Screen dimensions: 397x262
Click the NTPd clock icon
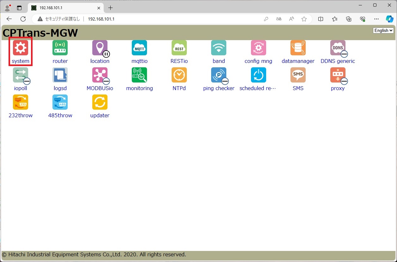point(179,75)
